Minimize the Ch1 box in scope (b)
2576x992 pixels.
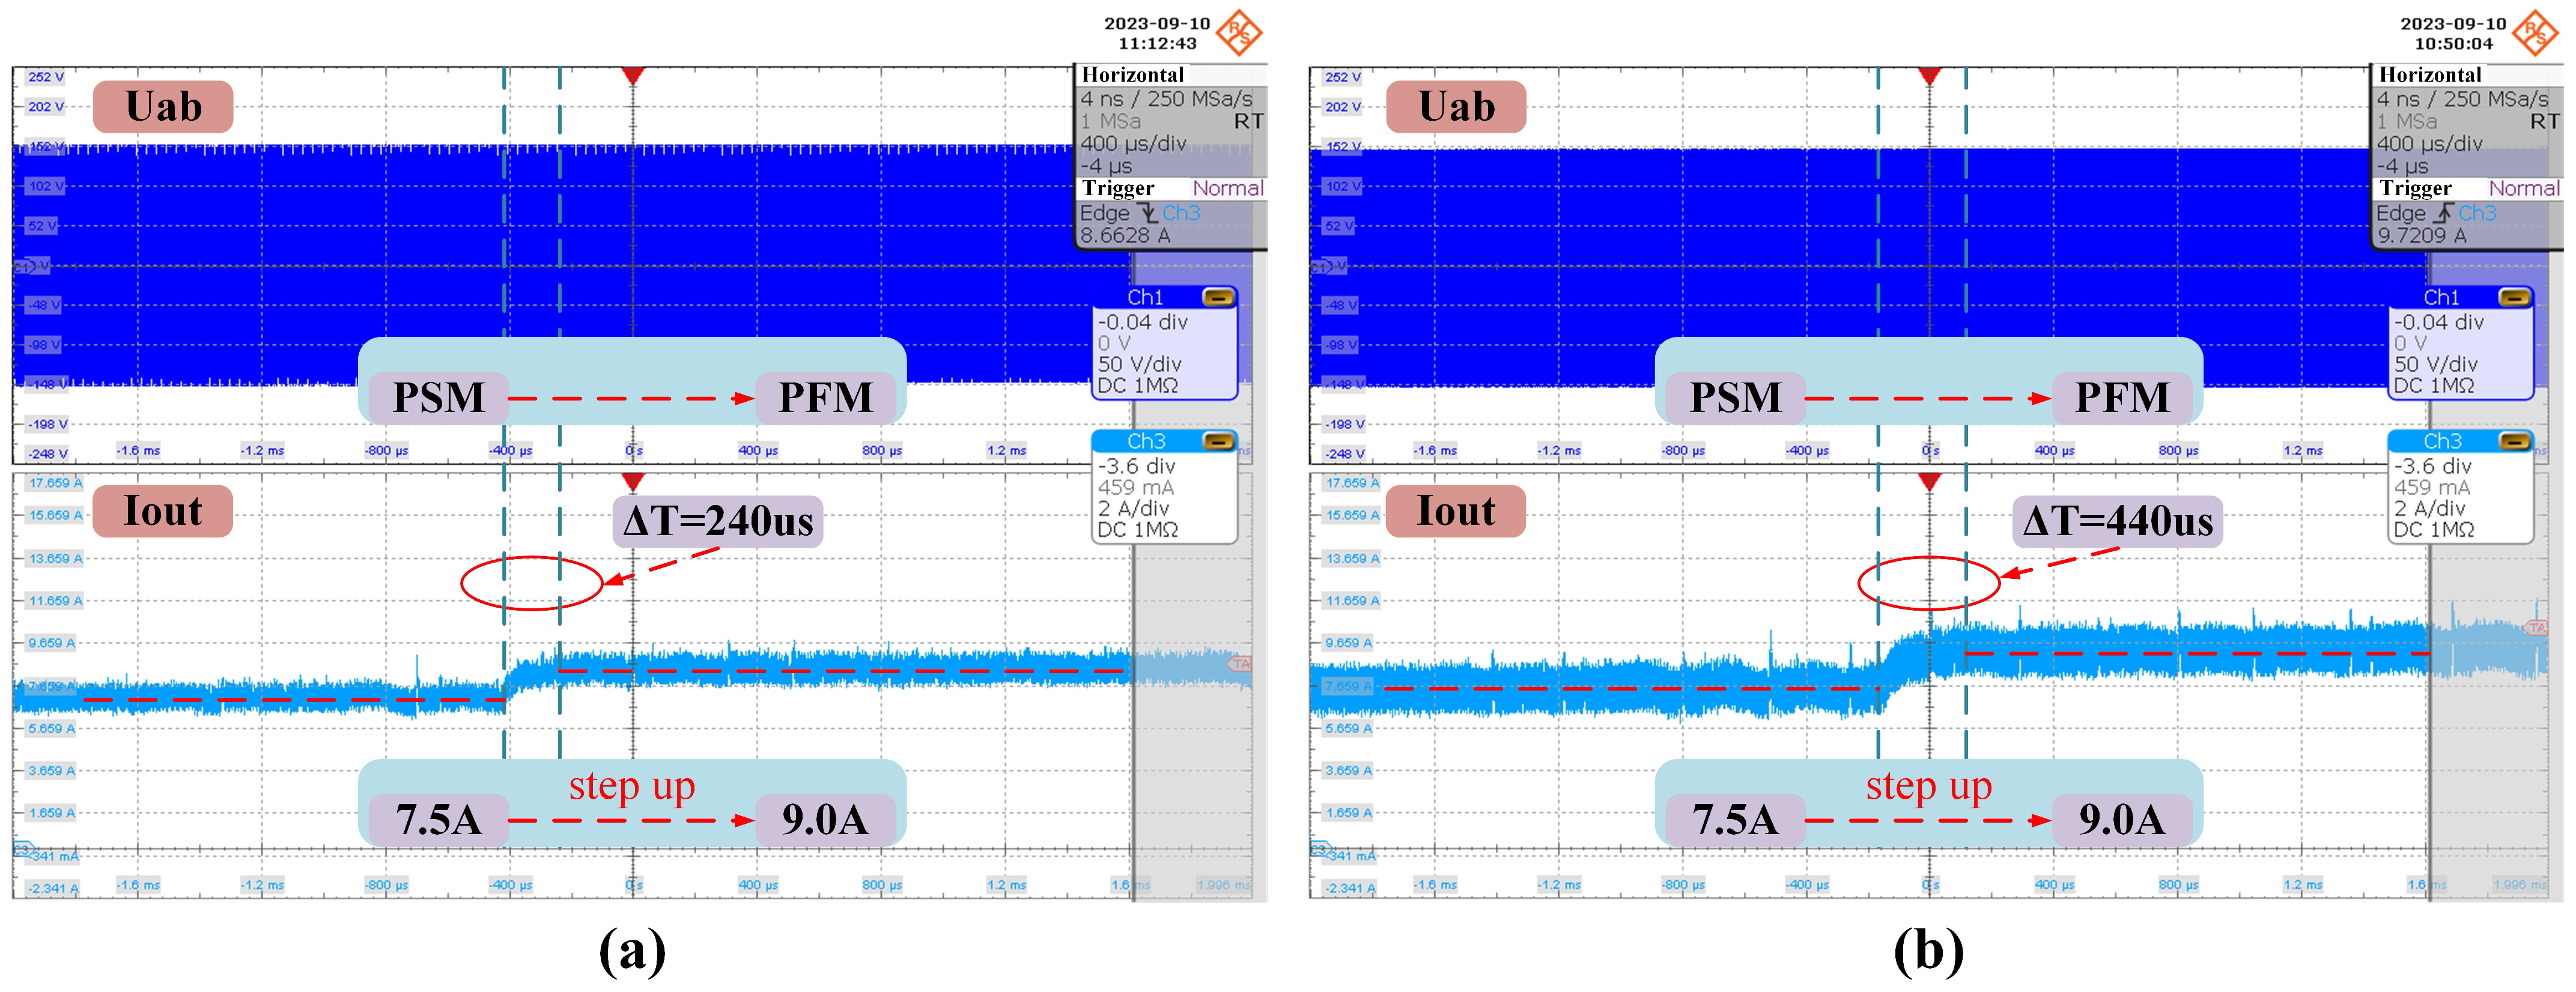2514,297
